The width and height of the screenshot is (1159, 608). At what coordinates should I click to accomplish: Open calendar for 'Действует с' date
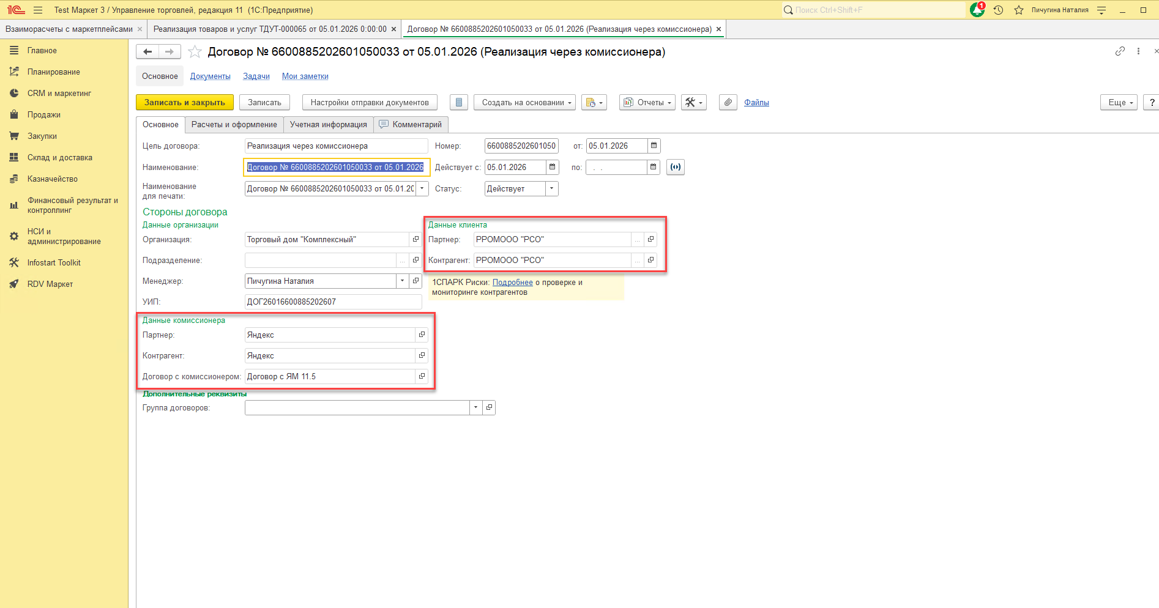coord(552,167)
